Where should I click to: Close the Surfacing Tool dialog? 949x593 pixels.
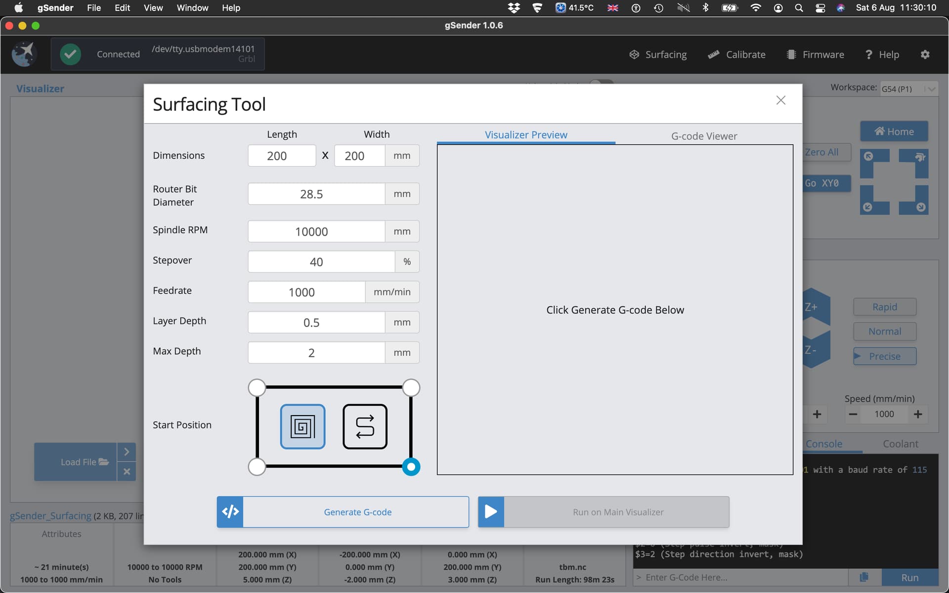click(781, 100)
